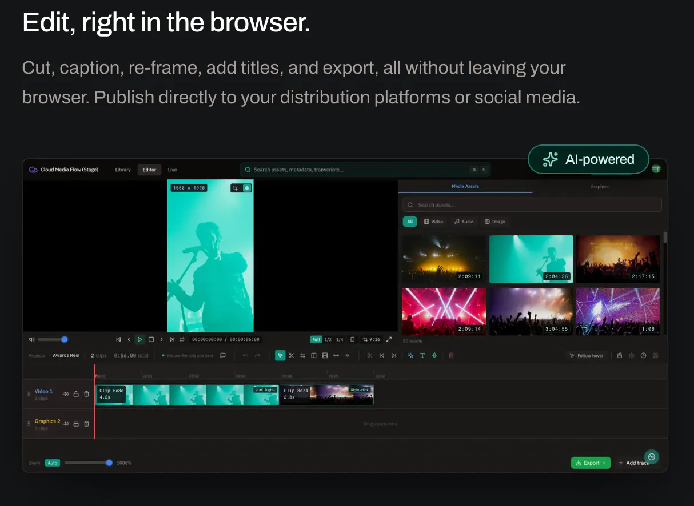Open the Export dropdown button

point(591,463)
